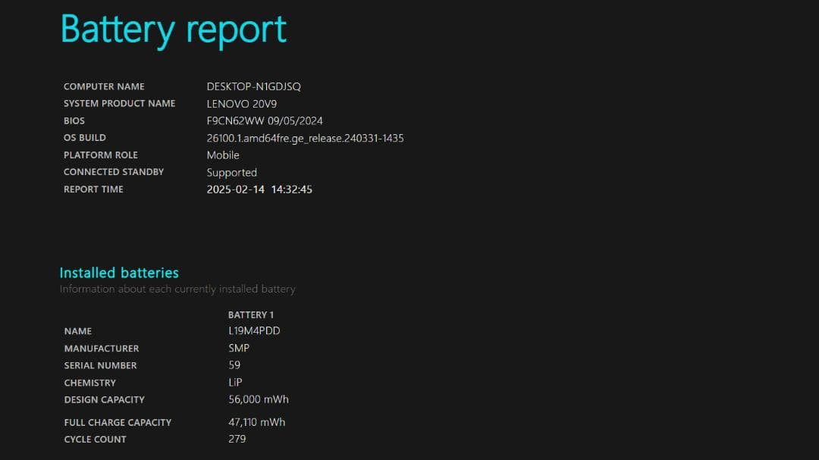
Task: Click the Installed batteries section heading
Action: (119, 273)
